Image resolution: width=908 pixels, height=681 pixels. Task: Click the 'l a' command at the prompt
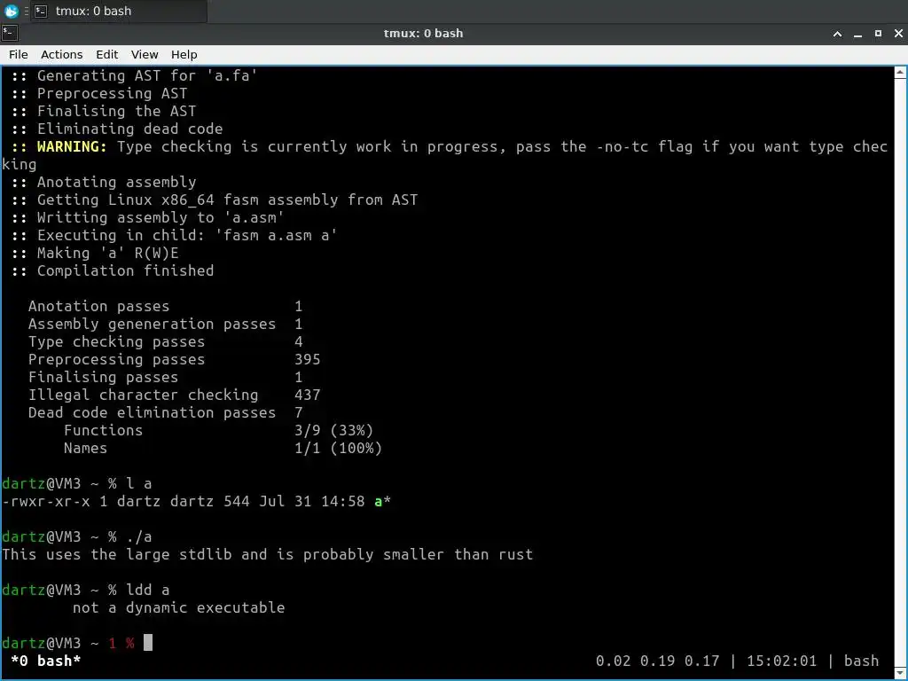pos(139,483)
